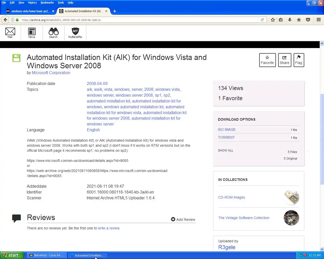The width and height of the screenshot is (324, 259).
Task: Open the TORRENT download link
Action: pos(226,137)
